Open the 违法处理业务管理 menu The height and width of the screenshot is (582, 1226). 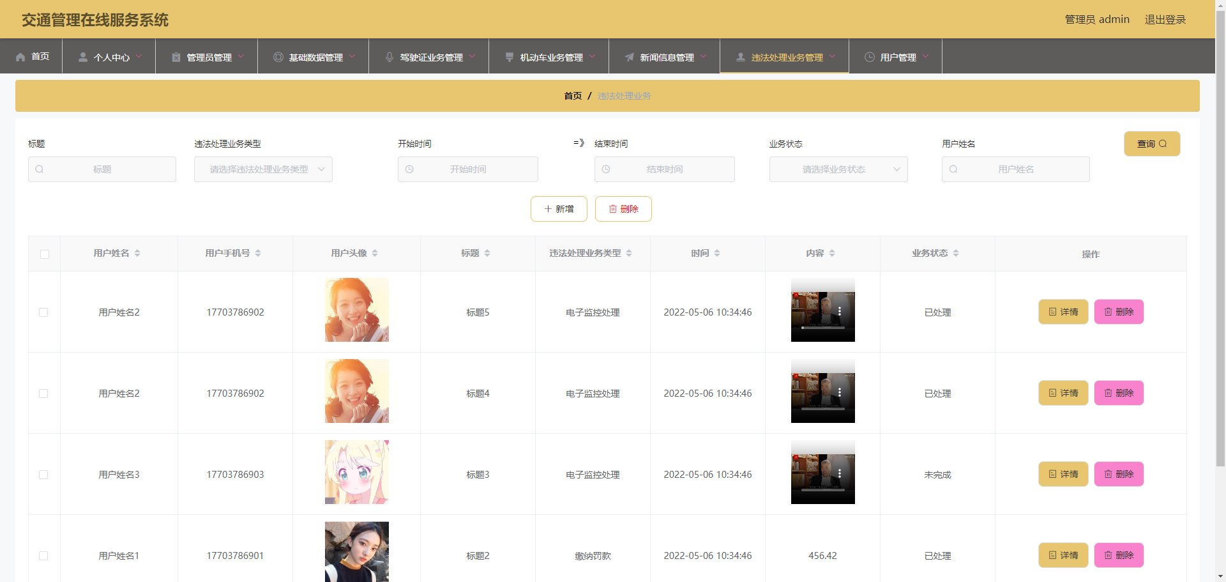click(785, 56)
